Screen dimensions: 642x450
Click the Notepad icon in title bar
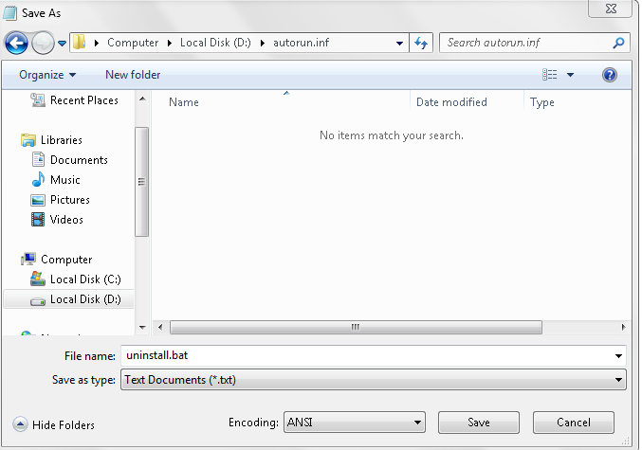[x=9, y=12]
